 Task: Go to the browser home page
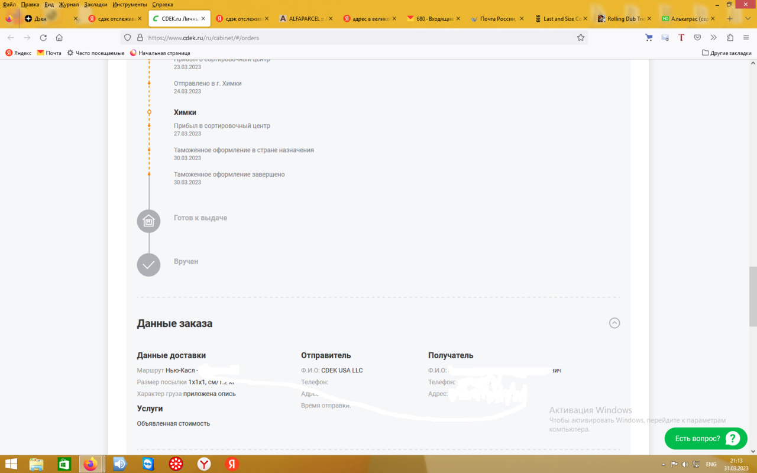tap(59, 38)
